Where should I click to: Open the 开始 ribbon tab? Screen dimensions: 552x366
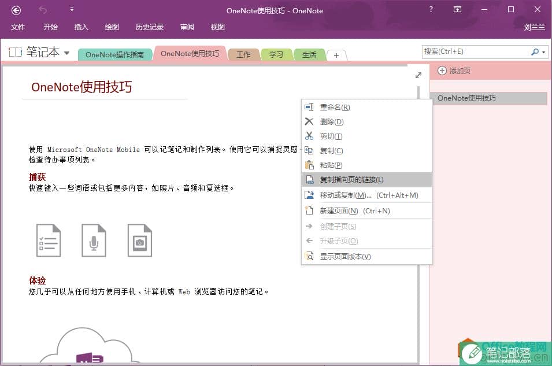(x=50, y=27)
